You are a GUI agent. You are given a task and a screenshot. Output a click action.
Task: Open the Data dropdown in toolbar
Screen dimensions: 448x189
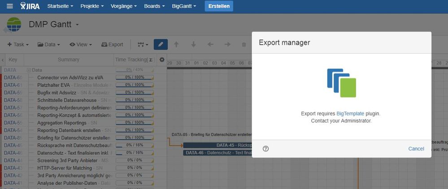(x=48, y=44)
